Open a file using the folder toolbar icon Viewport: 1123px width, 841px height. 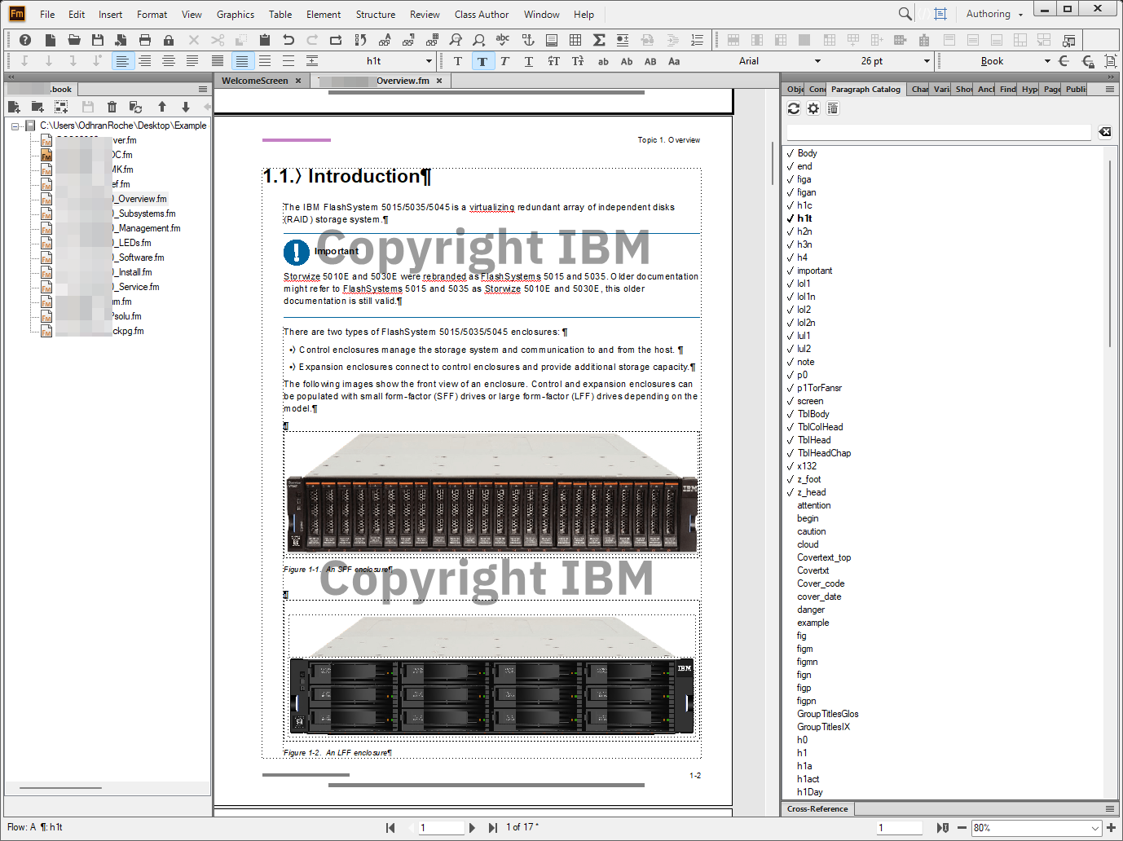click(74, 40)
